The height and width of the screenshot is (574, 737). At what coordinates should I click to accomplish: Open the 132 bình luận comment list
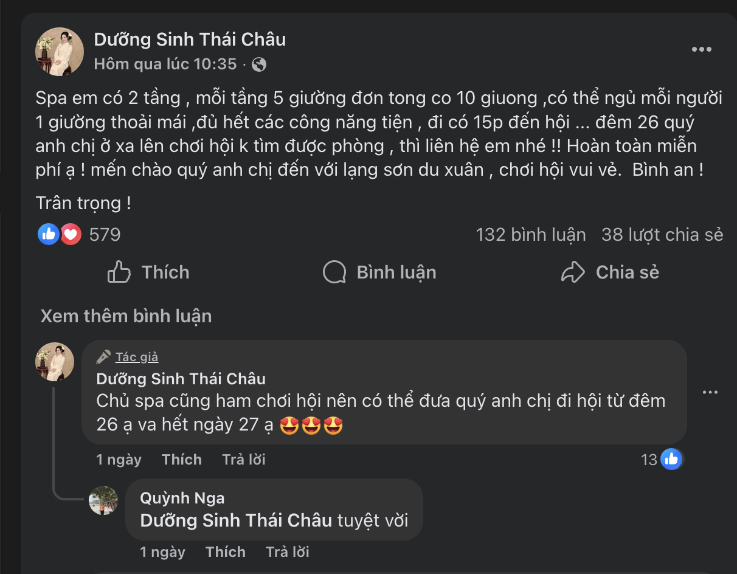click(x=530, y=234)
